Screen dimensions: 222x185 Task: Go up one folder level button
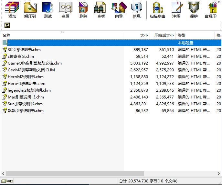pos(7,25)
